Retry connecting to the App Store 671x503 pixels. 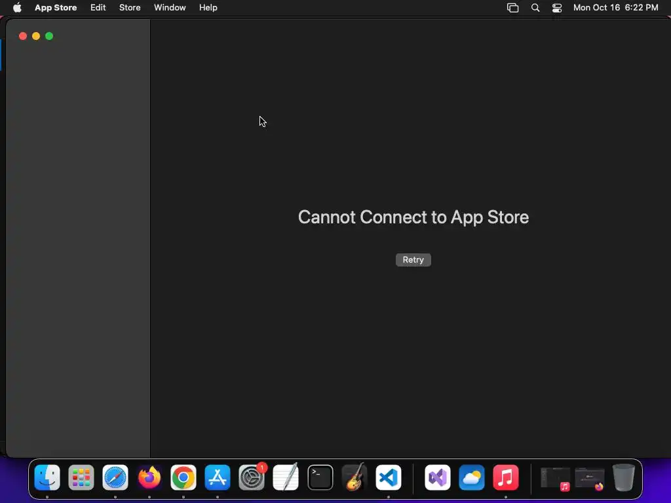pos(413,259)
